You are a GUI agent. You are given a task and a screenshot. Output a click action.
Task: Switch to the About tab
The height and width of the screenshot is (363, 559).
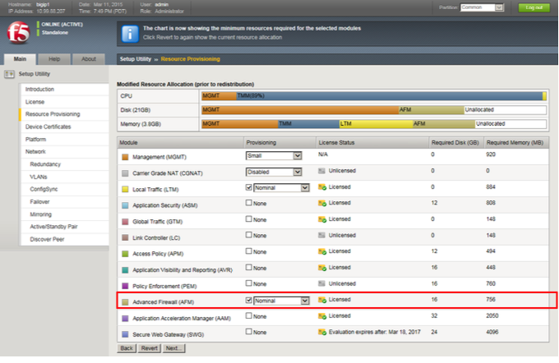click(89, 59)
